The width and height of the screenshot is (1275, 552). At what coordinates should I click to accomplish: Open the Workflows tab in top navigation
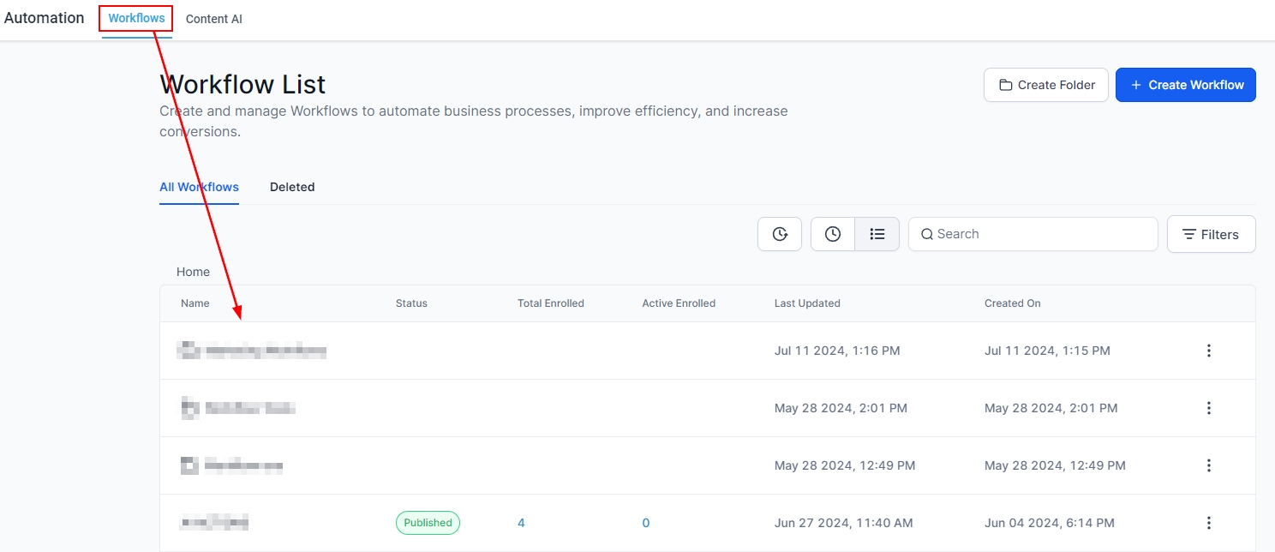click(x=136, y=18)
